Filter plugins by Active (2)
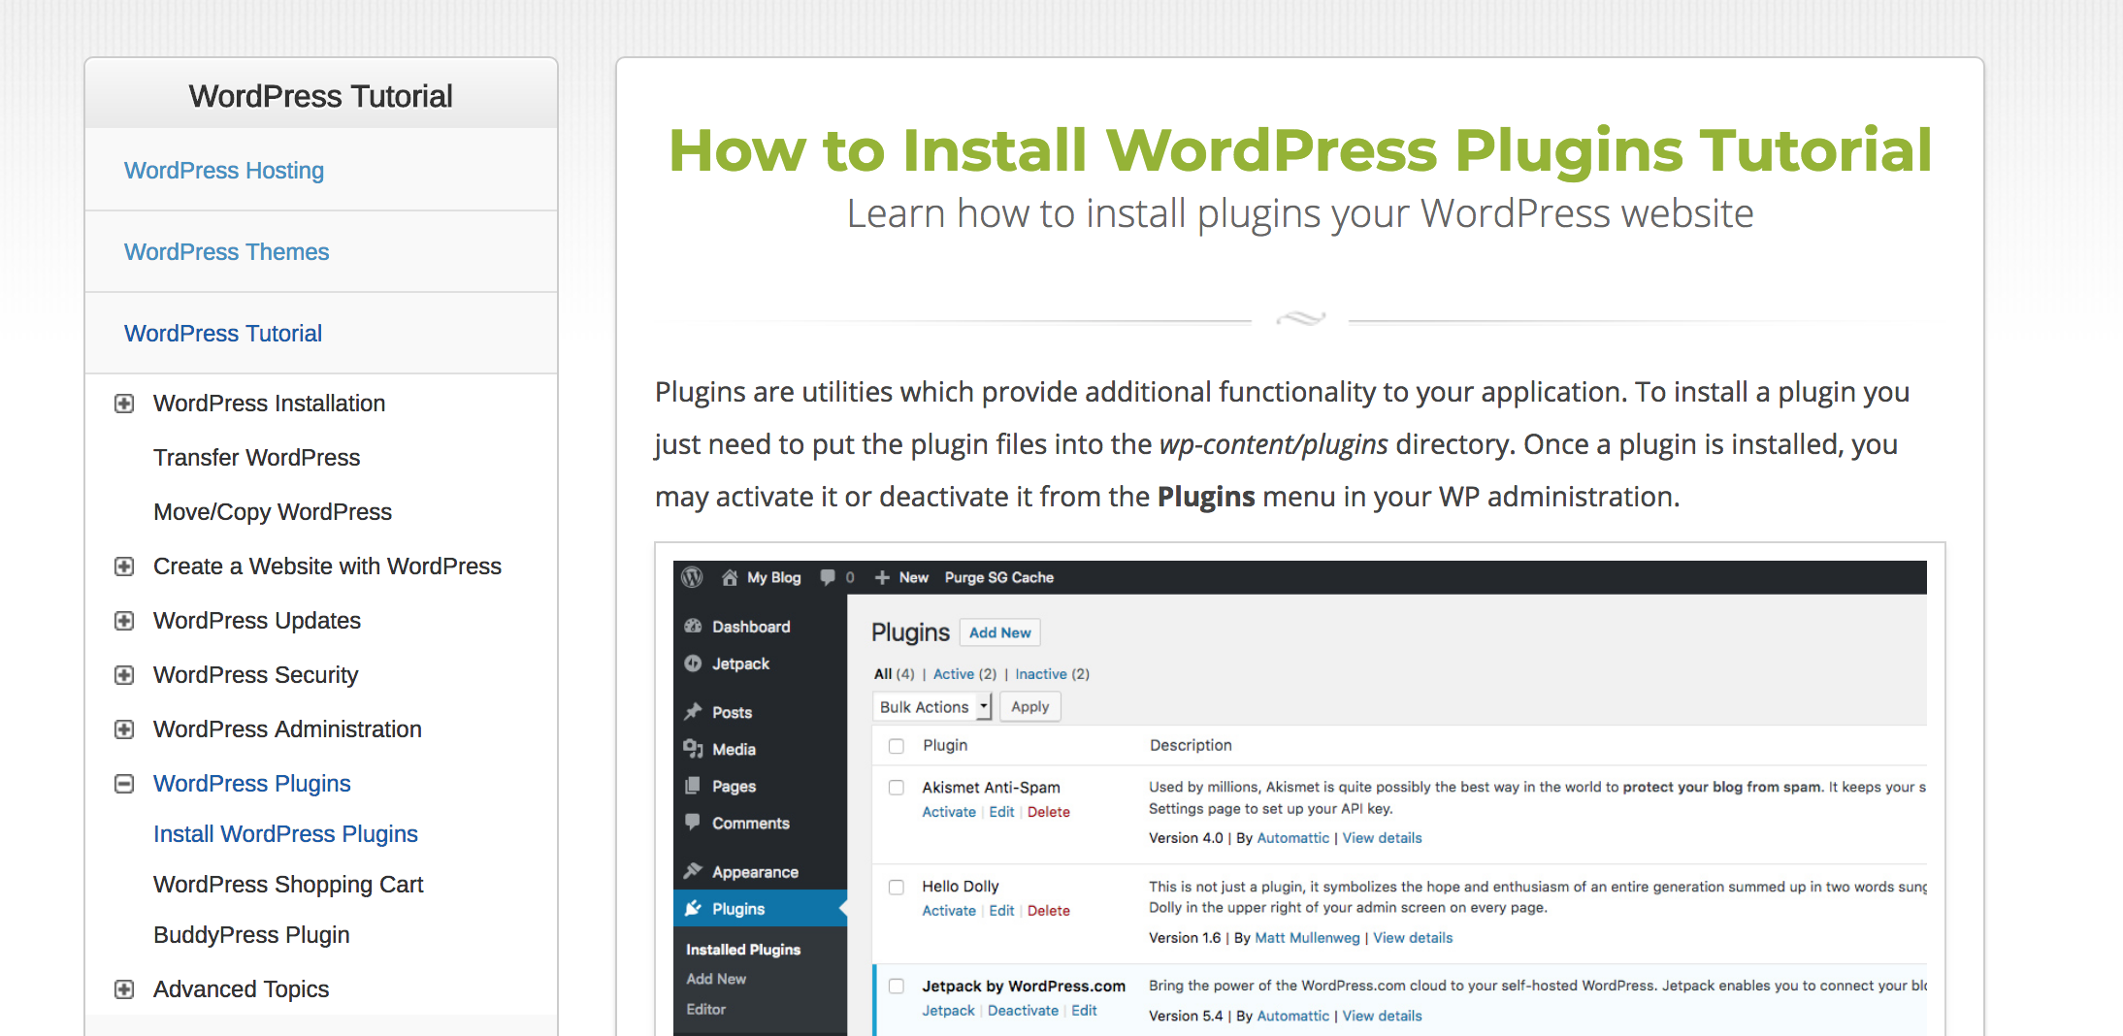The height and width of the screenshot is (1036, 2123). (964, 674)
